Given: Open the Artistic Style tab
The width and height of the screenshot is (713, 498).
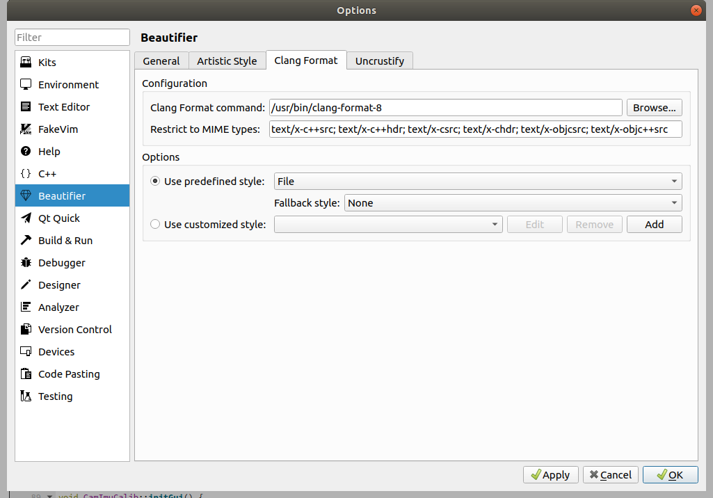Looking at the screenshot, I should tap(227, 61).
